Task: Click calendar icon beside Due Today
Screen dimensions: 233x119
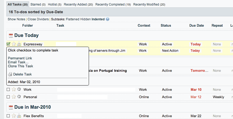Action: (11, 36)
